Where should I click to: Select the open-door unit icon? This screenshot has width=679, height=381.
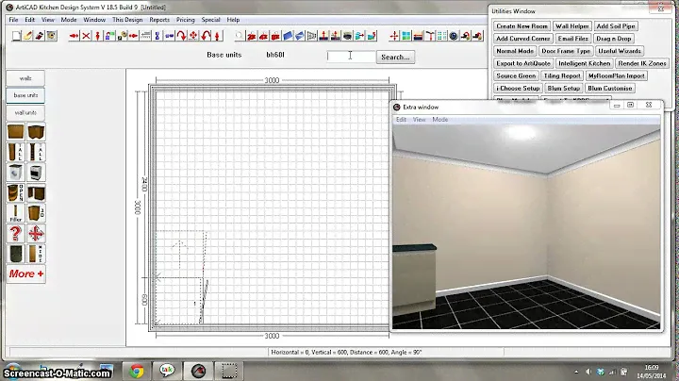[x=16, y=192]
